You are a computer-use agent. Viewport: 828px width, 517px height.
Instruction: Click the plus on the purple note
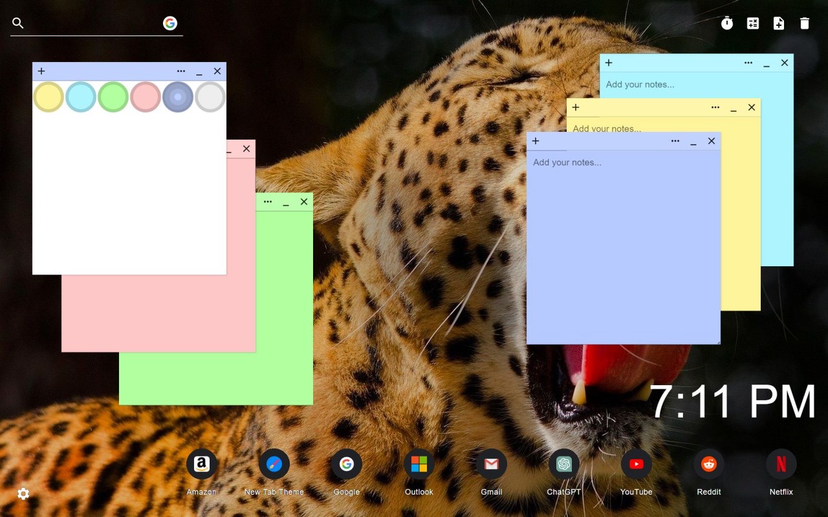[x=536, y=141]
